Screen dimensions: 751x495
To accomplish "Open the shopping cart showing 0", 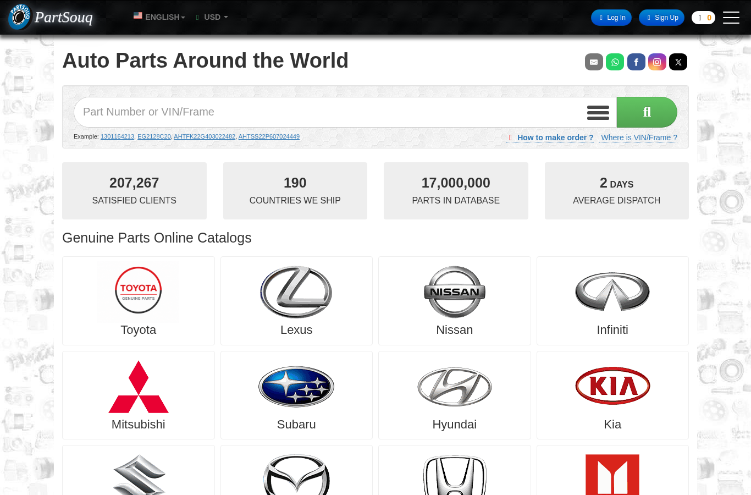I will (x=703, y=18).
